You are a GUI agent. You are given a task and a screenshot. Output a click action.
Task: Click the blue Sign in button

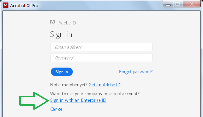pos(62,72)
